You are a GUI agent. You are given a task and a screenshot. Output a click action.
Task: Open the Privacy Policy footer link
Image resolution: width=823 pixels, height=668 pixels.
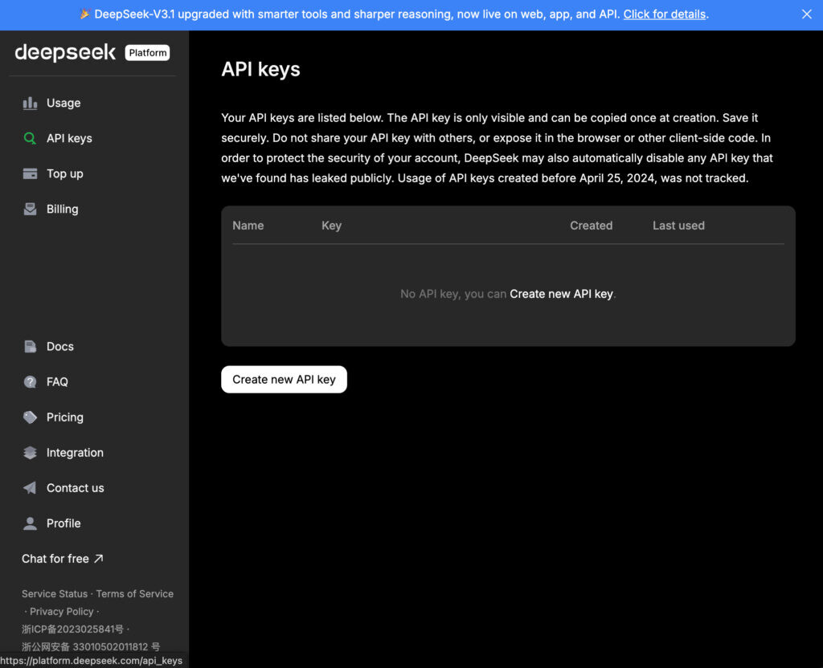coord(62,612)
